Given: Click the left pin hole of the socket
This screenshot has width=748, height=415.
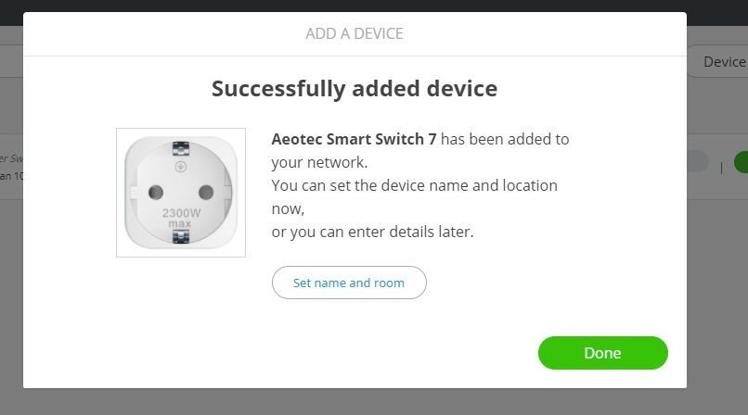Looking at the screenshot, I should [154, 191].
